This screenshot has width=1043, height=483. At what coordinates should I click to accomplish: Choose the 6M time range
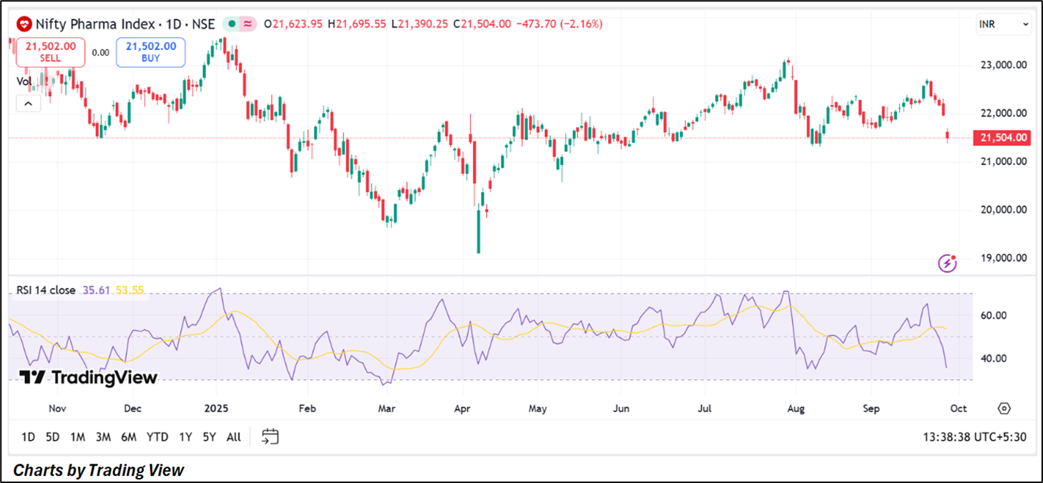129,437
